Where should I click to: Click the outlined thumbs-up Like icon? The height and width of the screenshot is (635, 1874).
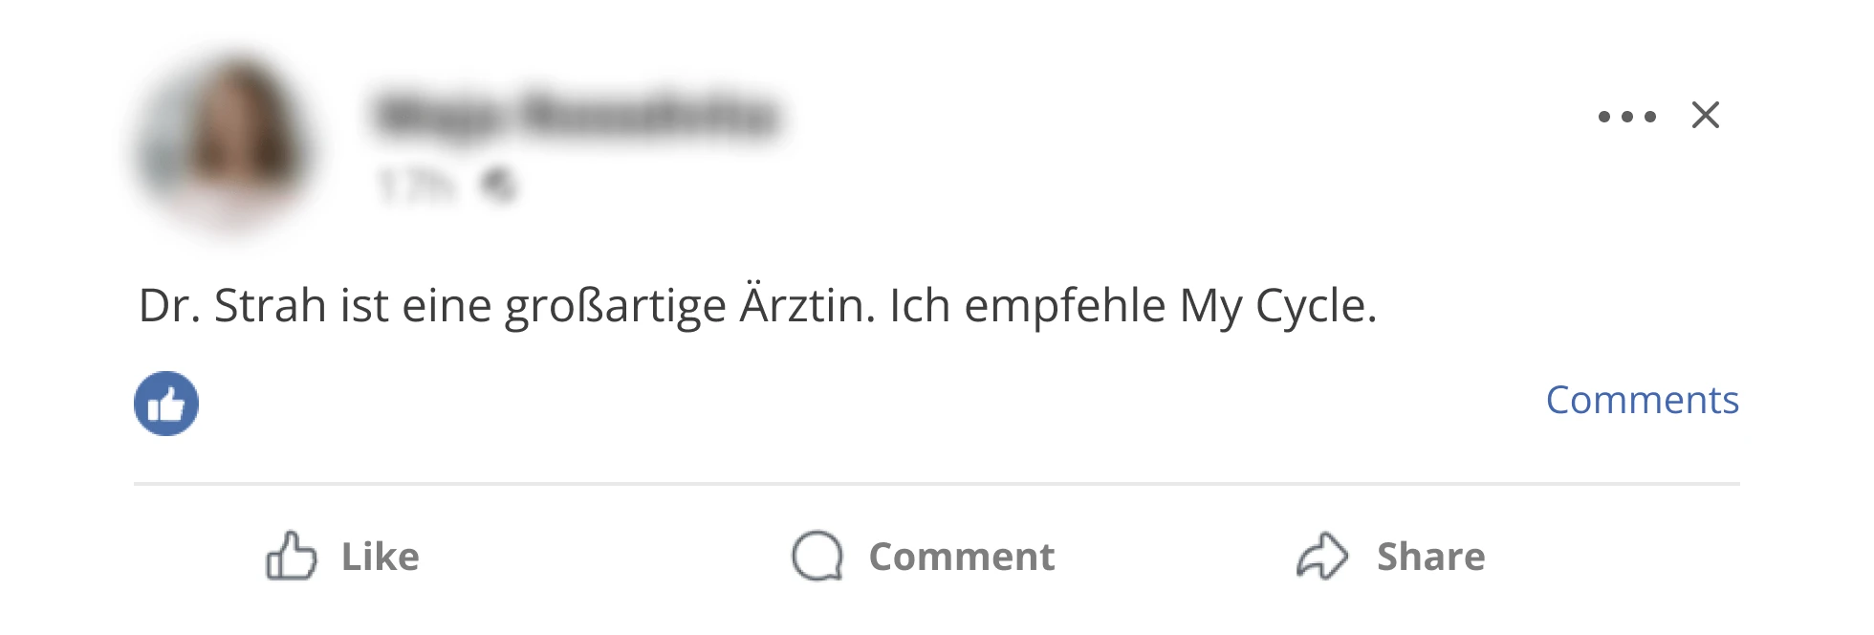coord(291,556)
